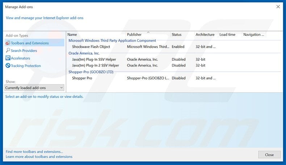
Task: Click the Close button
Action: [269, 155]
